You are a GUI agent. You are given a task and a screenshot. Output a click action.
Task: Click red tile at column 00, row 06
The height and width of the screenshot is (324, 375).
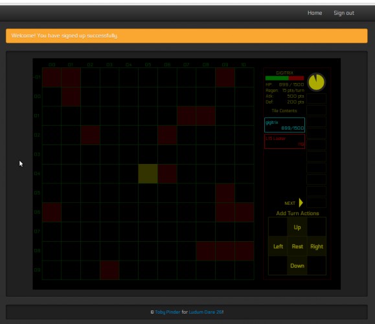click(52, 213)
